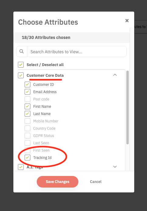Uncheck the Customer Core Data group checkbox
This screenshot has width=147, height=211.
(21, 76)
